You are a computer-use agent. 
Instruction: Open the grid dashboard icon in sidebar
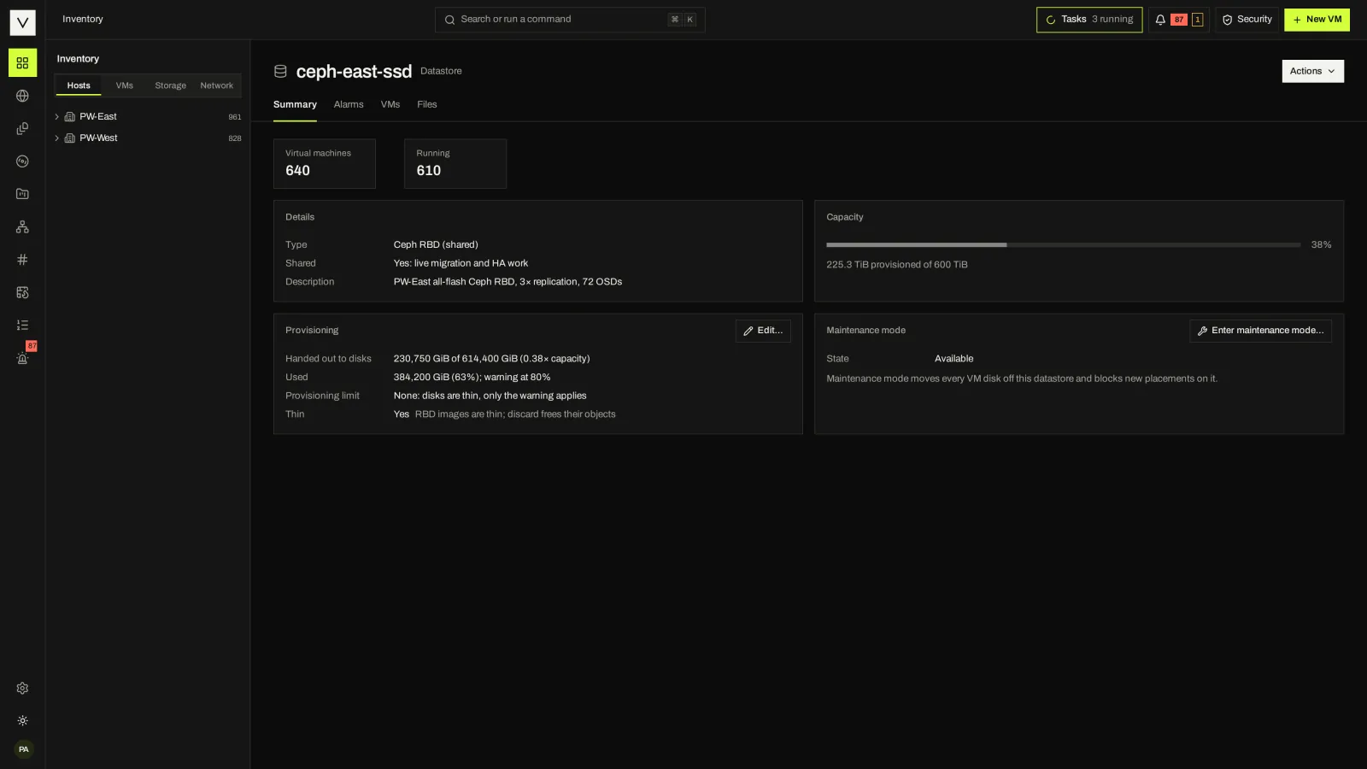click(22, 63)
